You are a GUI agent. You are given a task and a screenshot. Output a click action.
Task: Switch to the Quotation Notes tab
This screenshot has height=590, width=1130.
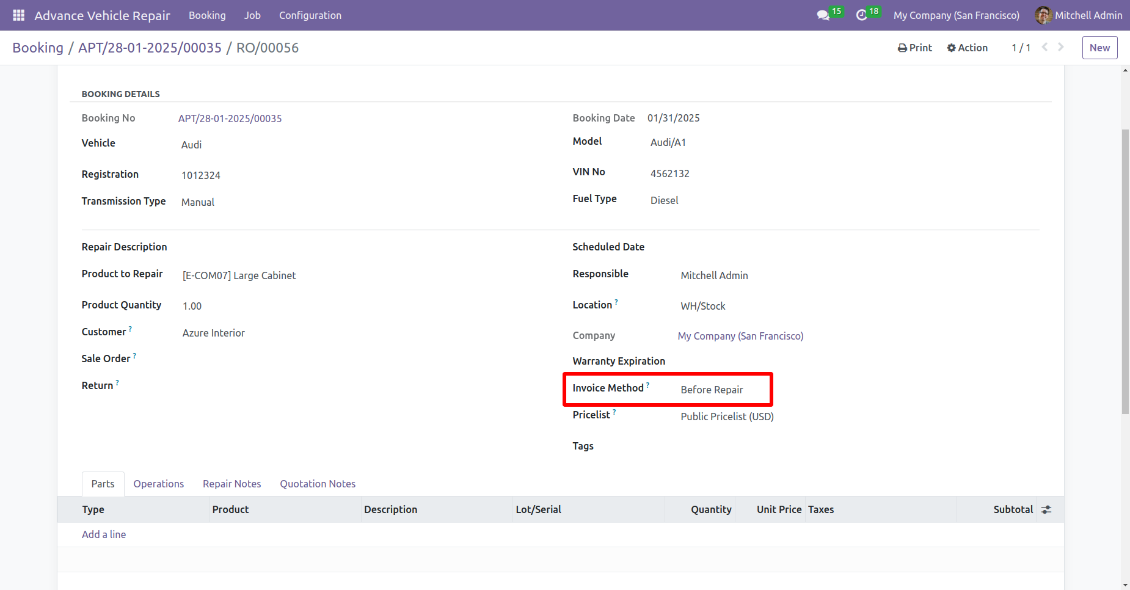[x=318, y=484]
